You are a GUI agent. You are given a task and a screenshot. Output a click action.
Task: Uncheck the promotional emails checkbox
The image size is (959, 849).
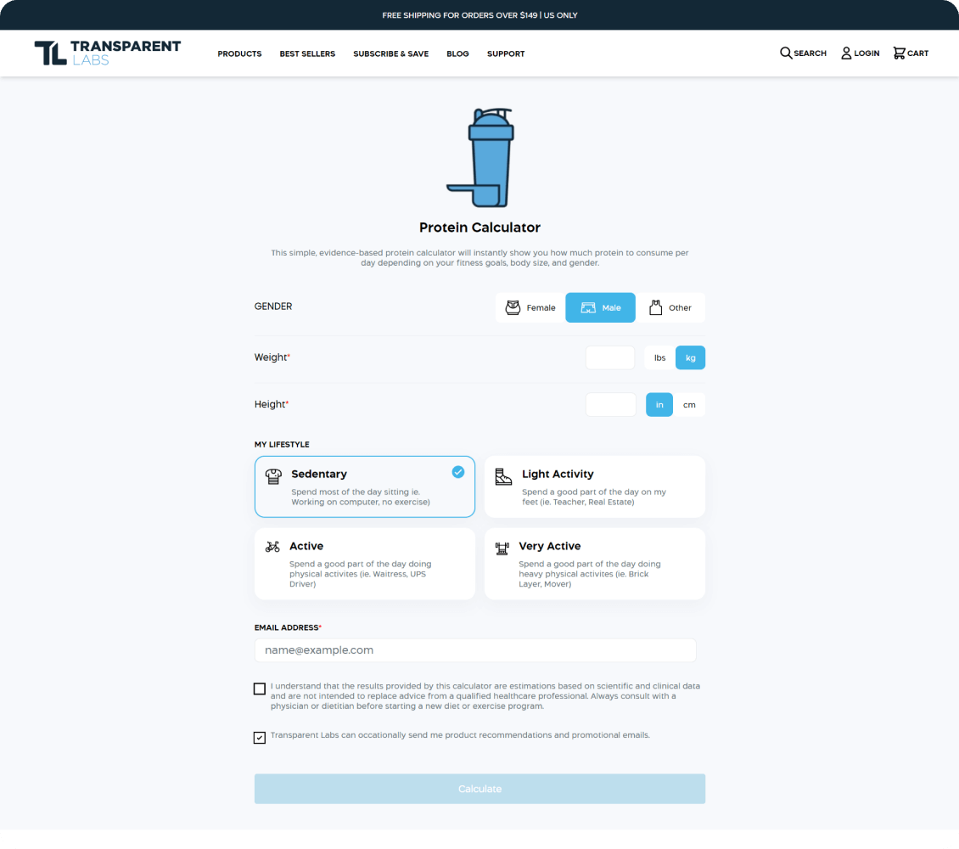click(x=260, y=738)
